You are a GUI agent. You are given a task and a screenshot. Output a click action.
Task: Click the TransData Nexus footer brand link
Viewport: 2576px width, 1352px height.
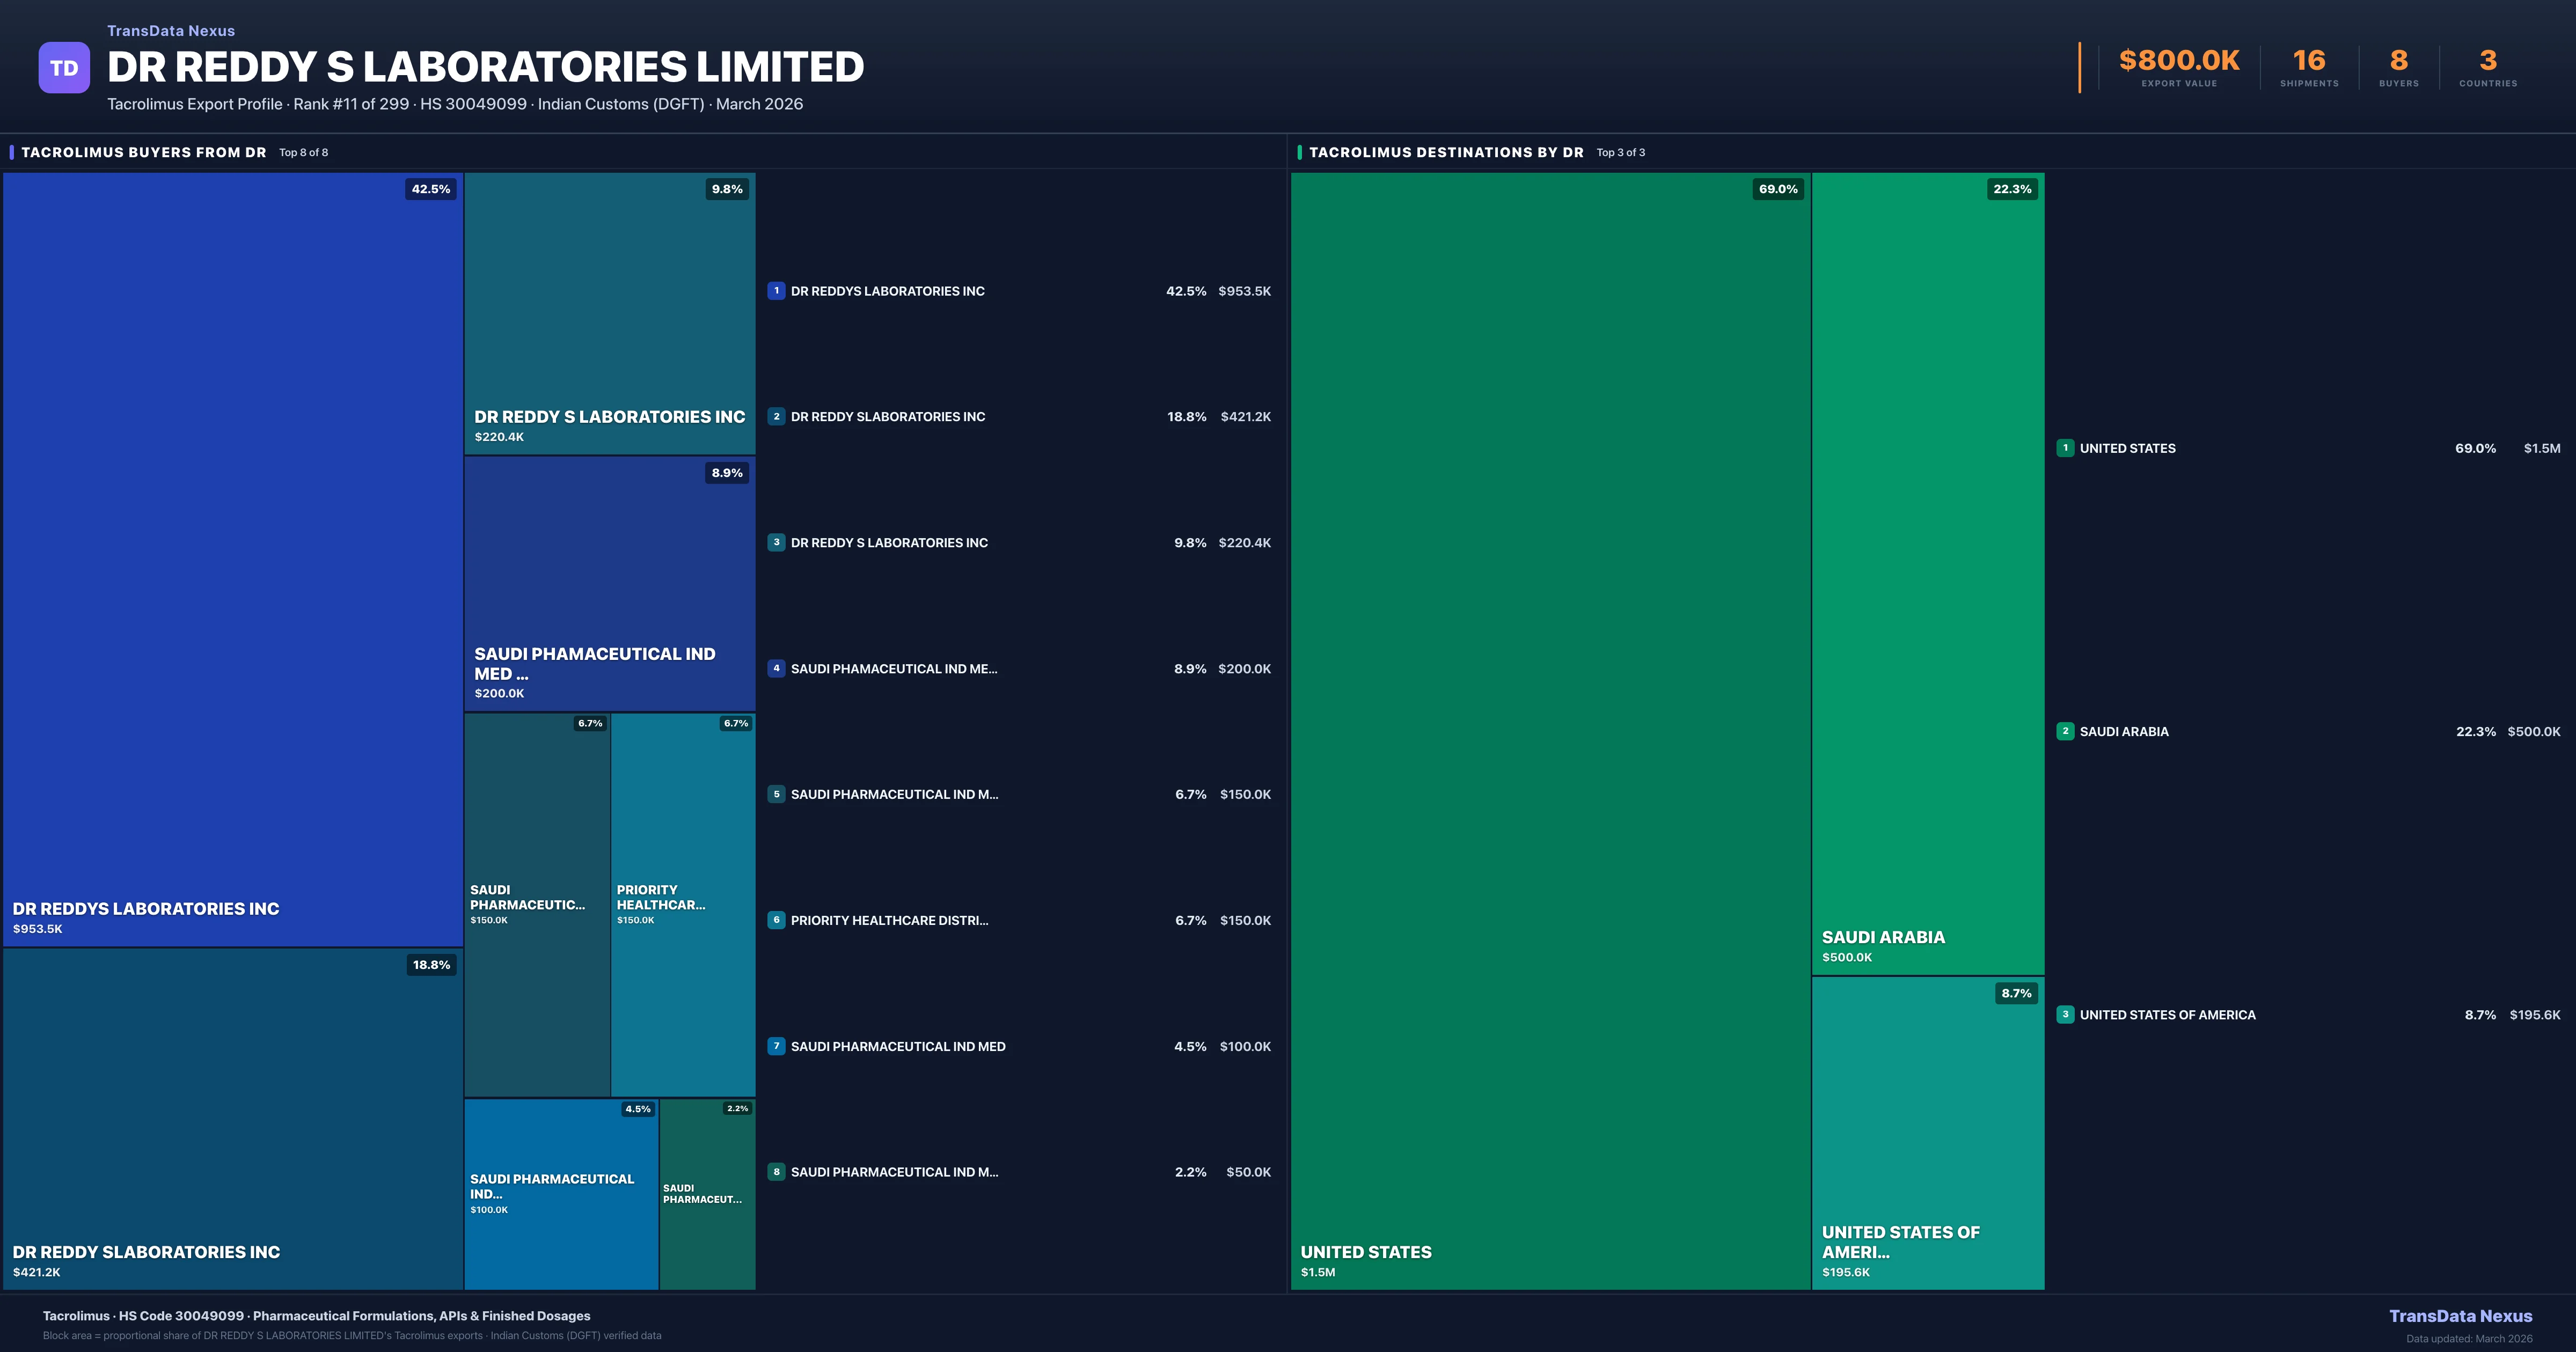pos(2460,1316)
